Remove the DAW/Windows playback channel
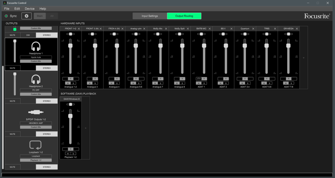The height and width of the screenshot is (178, 335). 79,99
